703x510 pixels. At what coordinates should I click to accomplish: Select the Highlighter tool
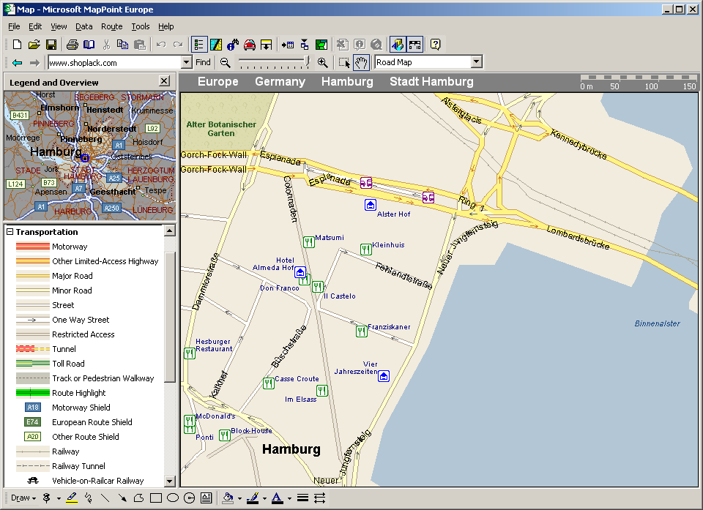pyautogui.click(x=72, y=498)
